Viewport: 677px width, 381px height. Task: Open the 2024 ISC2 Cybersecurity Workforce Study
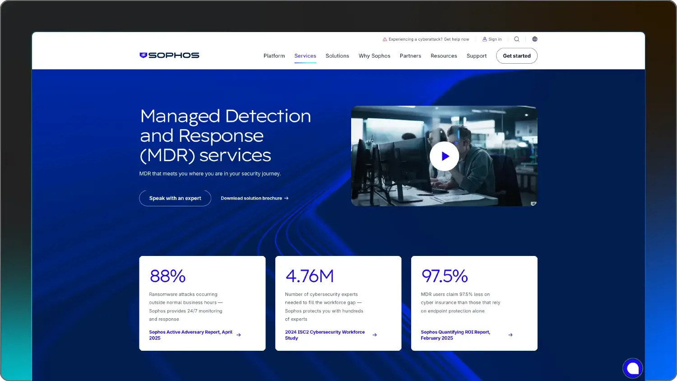(325, 335)
